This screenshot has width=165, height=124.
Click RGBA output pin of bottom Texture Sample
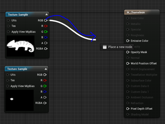45,103
